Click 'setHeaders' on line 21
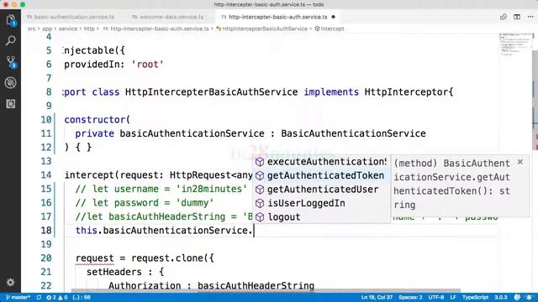 (x=114, y=272)
